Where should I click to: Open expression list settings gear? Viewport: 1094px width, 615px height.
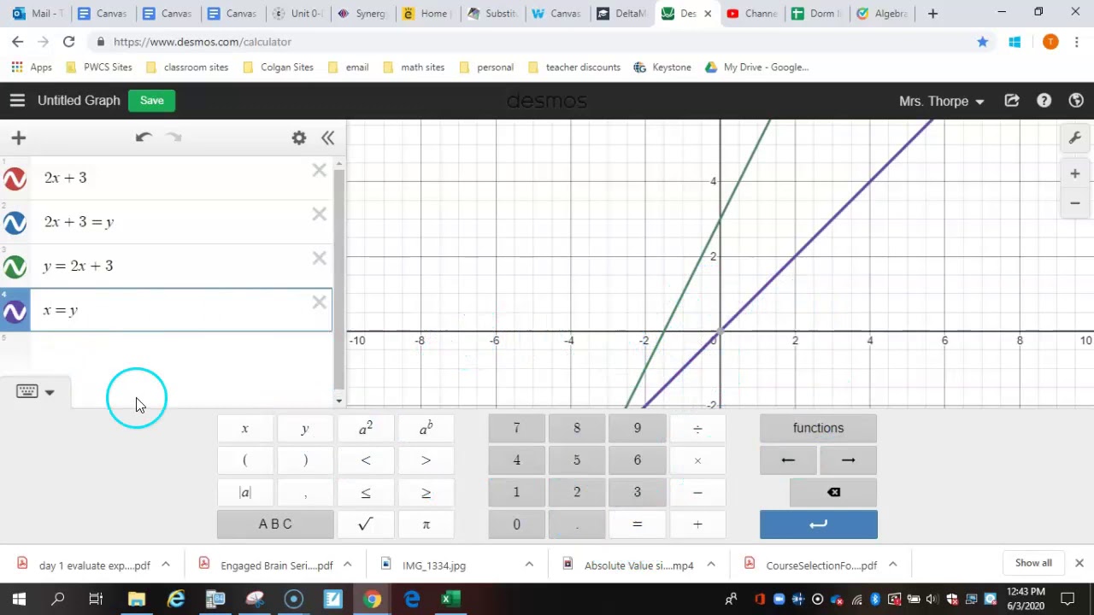[x=299, y=138]
